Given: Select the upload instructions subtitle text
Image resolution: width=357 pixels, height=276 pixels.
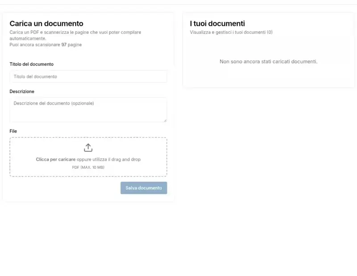Looking at the screenshot, I should (75, 35).
